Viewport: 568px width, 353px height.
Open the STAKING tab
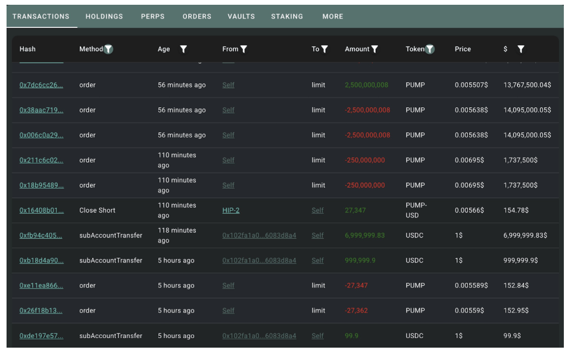tap(287, 16)
